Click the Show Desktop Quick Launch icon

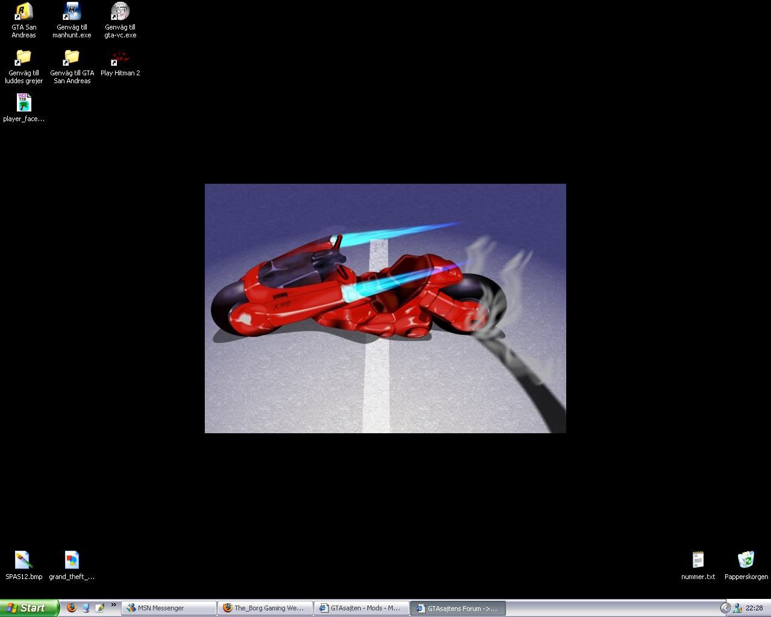click(x=86, y=608)
